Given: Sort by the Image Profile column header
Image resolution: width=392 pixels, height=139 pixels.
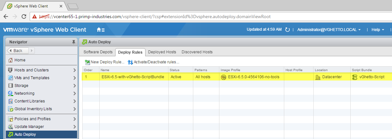Looking at the screenshot, I should coord(251,70).
